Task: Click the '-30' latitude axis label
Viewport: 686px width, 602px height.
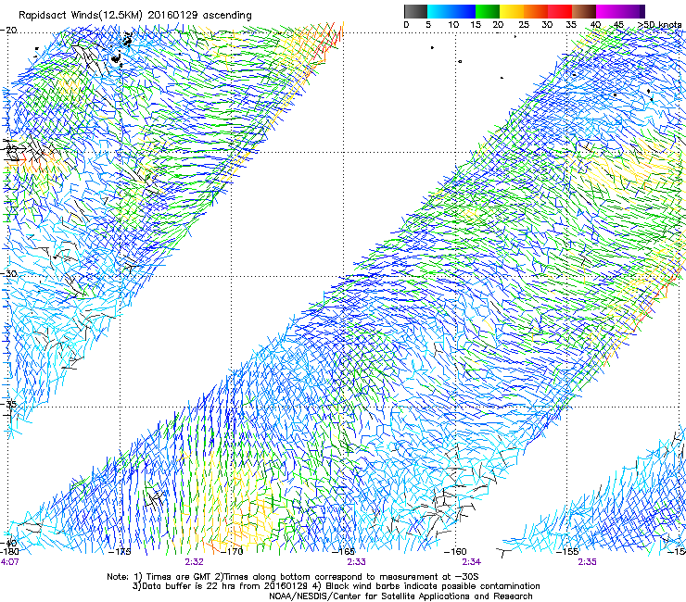Action: (x=9, y=273)
